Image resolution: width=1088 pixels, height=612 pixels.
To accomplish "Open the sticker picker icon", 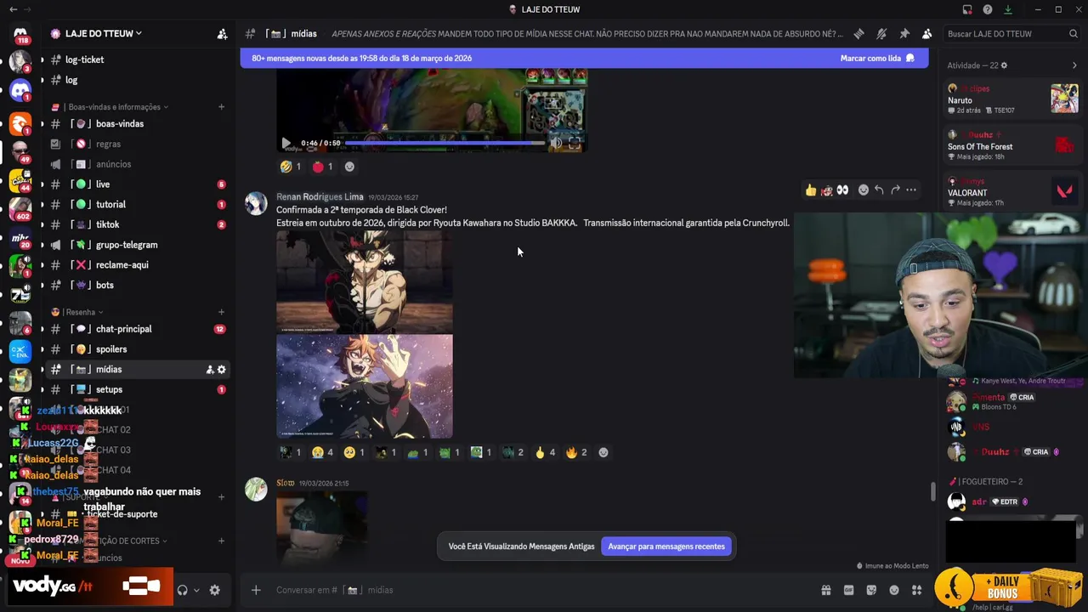I will [x=871, y=590].
